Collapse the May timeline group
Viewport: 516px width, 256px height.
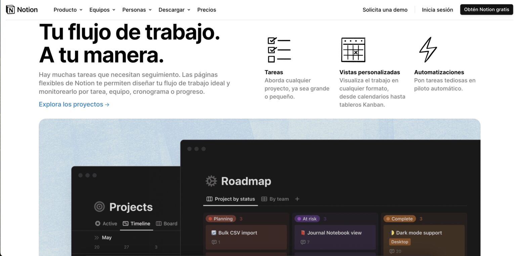(x=96, y=237)
